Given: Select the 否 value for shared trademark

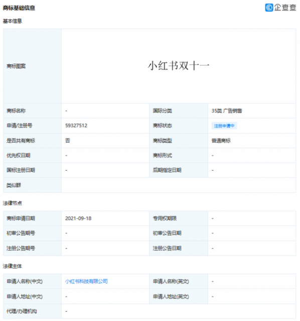Looking at the screenshot, I should click(x=68, y=140).
